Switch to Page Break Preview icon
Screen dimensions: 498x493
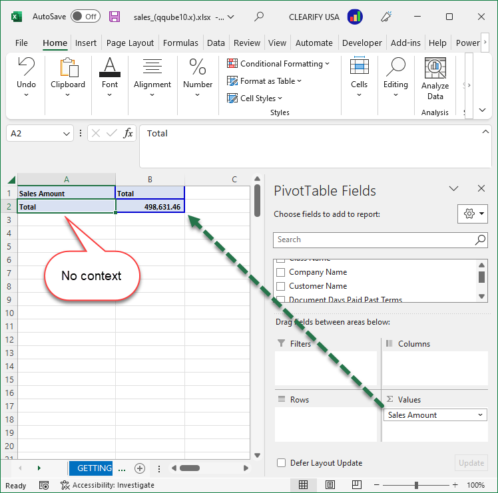357,485
